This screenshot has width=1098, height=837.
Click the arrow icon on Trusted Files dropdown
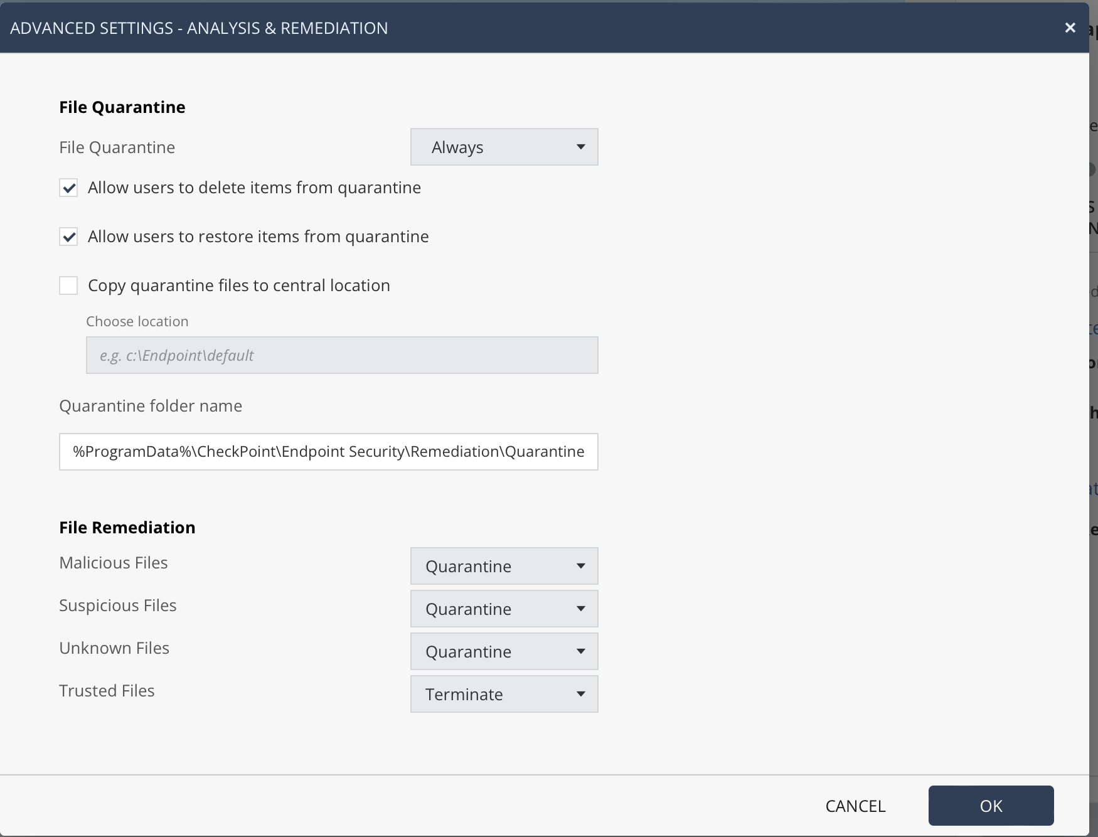pos(581,694)
